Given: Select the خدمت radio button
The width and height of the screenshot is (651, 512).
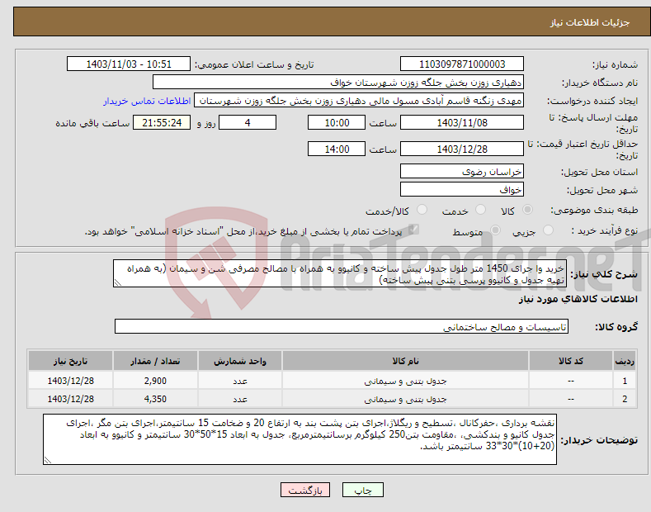Looking at the screenshot, I should click(x=480, y=210).
